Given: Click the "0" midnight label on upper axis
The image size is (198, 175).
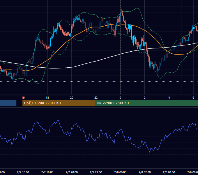Looking at the screenshot, I should (x=120, y=97).
